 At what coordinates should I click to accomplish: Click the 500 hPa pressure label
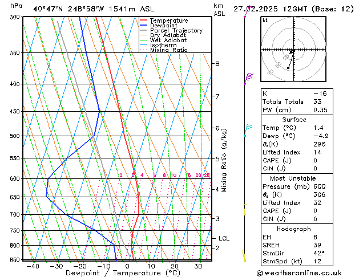(x=16, y=136)
